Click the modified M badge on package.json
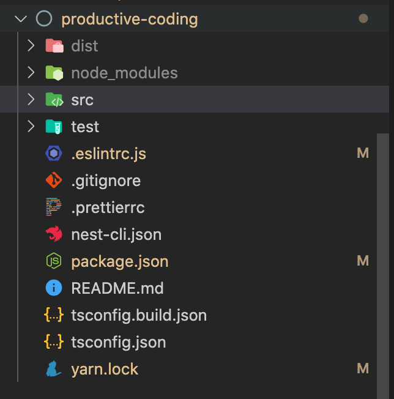The width and height of the screenshot is (394, 399). pos(363,261)
